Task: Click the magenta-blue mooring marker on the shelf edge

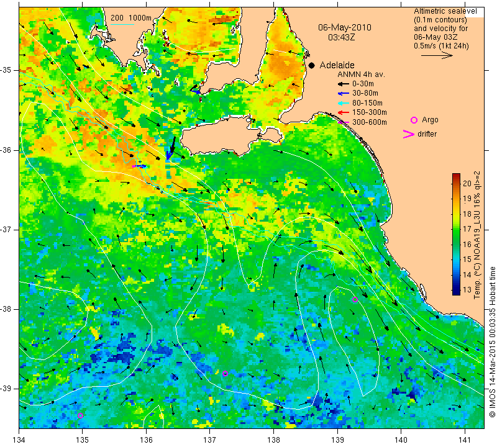Action: pos(139,166)
